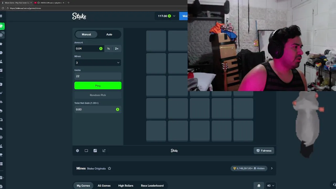Viewport: 336px width, 189px height.
Task: Open the Mines count dropdown
Action: tap(98, 62)
